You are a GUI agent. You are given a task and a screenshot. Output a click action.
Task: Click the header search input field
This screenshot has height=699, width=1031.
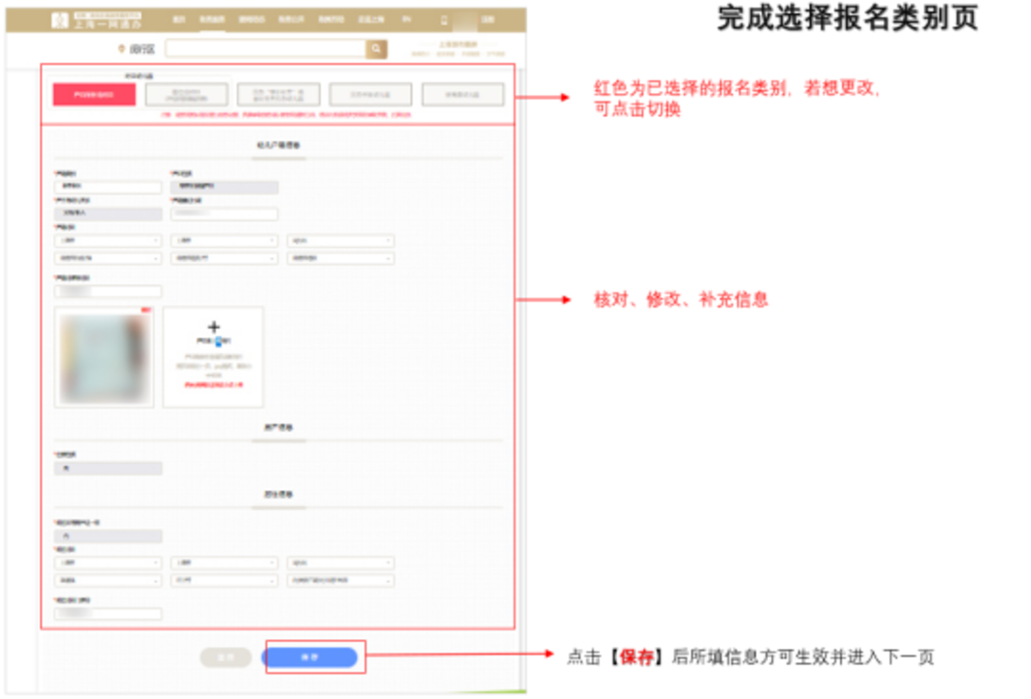(265, 48)
